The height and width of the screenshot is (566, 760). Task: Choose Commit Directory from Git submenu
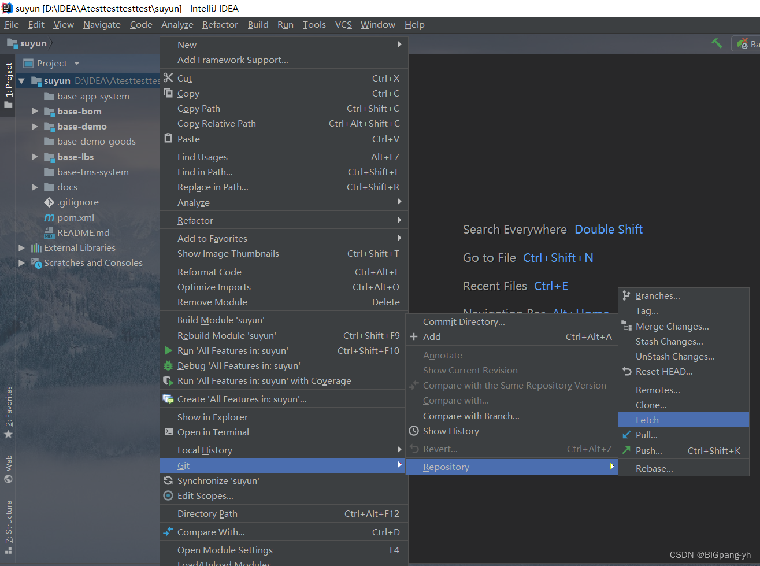(512, 321)
